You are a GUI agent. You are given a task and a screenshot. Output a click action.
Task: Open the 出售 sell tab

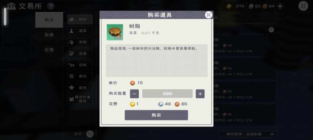pos(49,50)
